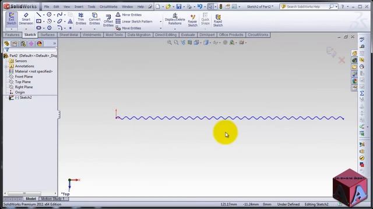Select Sketch2 in feature tree
The image size is (373, 209).
click(x=23, y=98)
